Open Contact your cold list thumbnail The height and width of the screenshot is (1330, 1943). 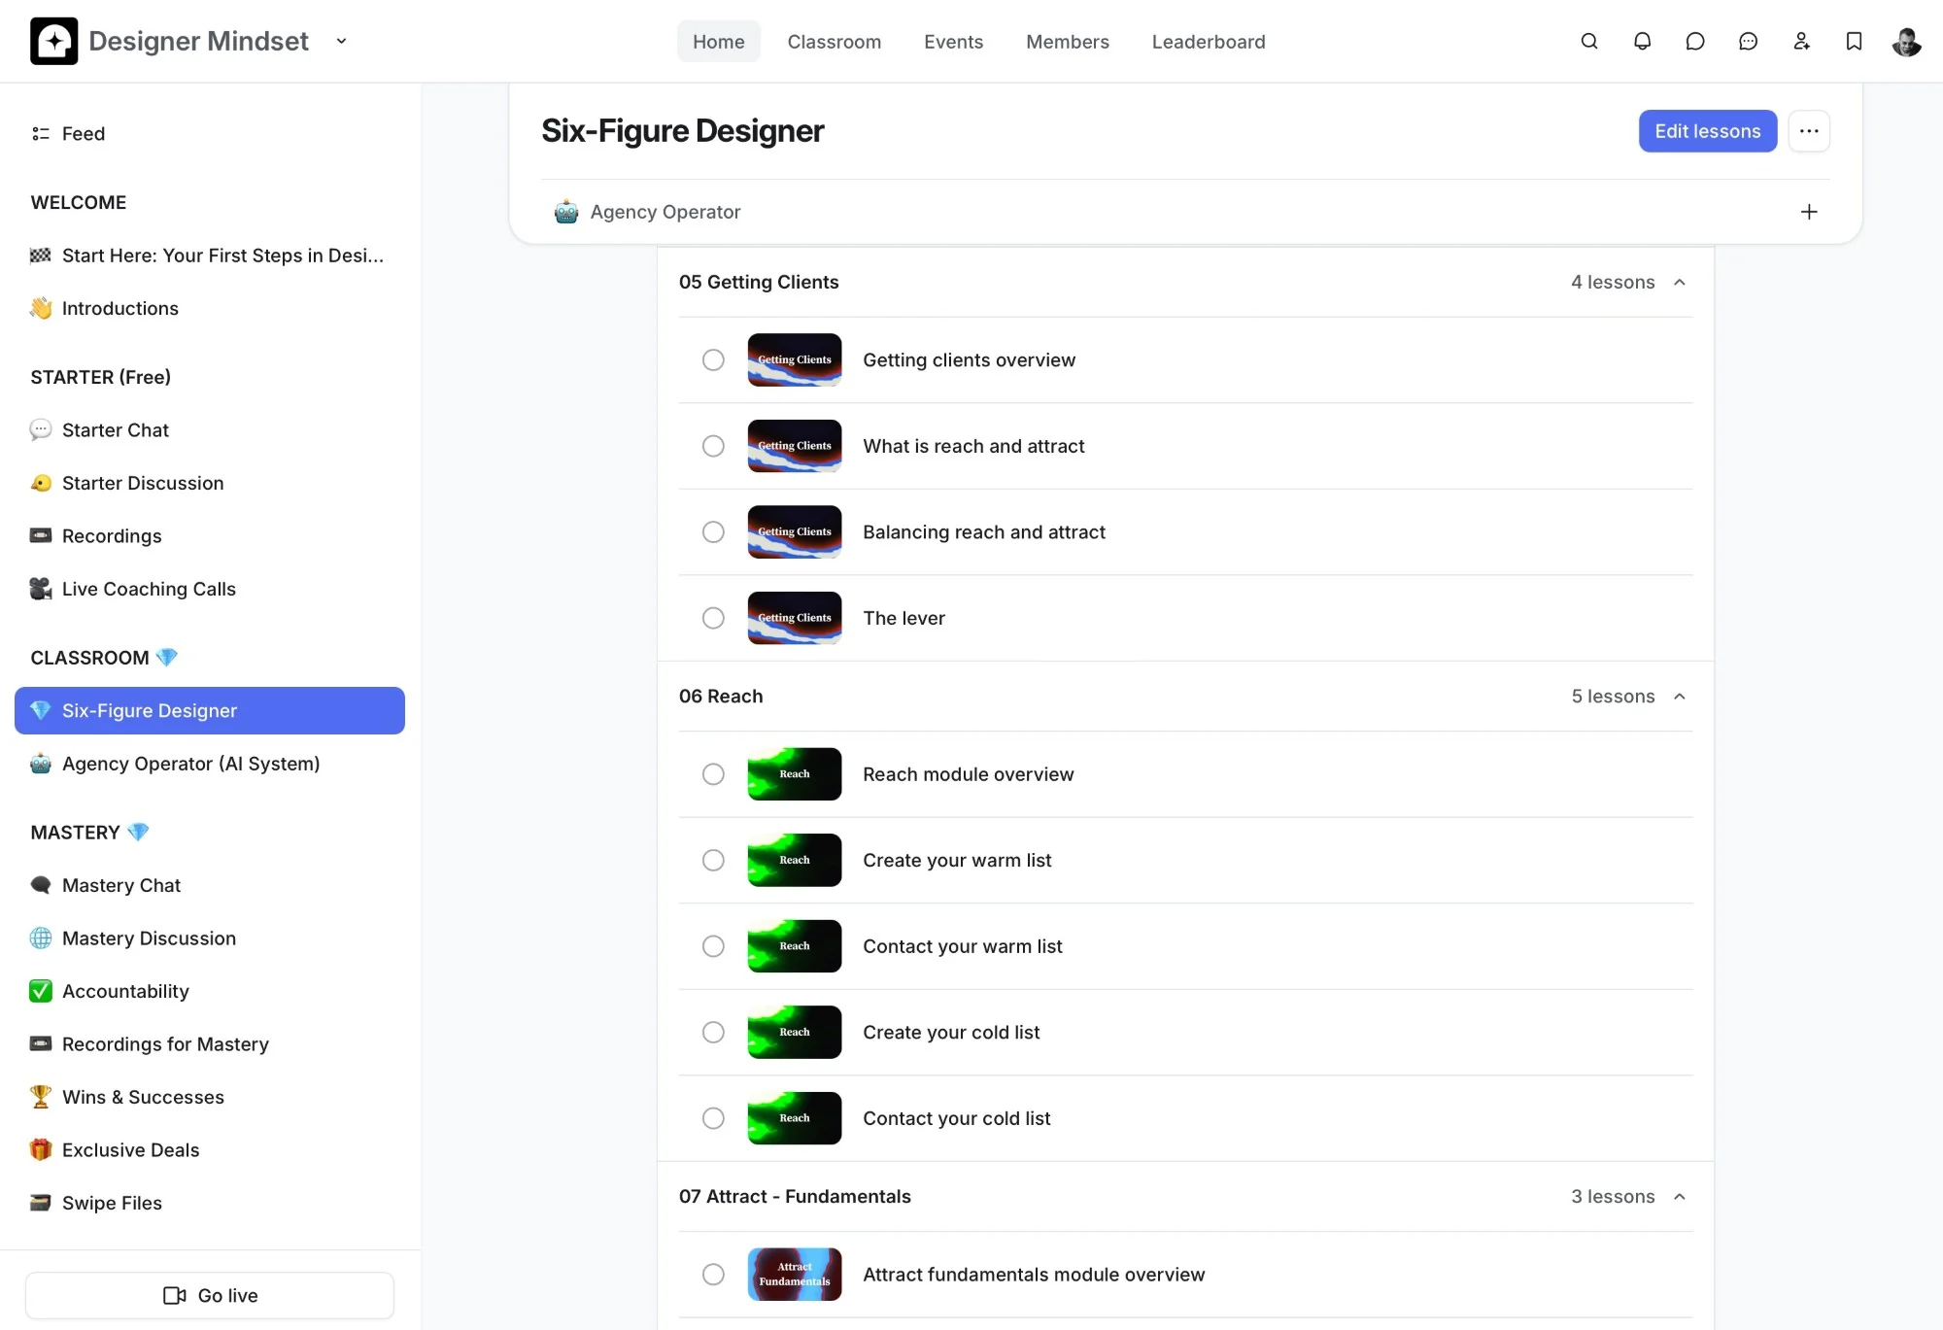coord(795,1118)
